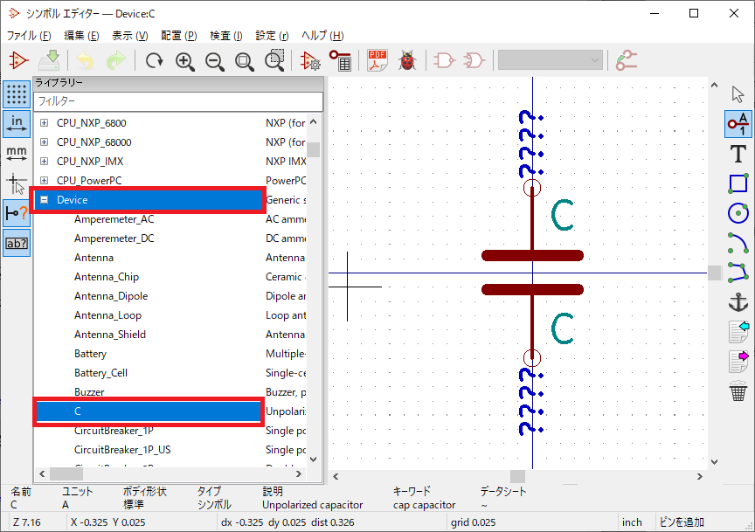Select the trash delete tool
The width and height of the screenshot is (755, 532).
tap(738, 391)
